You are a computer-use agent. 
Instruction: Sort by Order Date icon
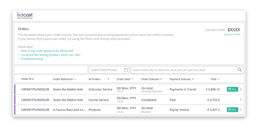(132, 79)
